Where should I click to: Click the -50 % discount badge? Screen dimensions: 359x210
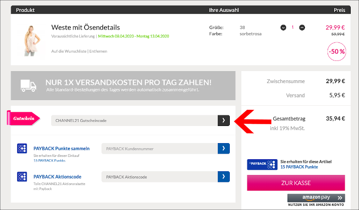click(336, 52)
